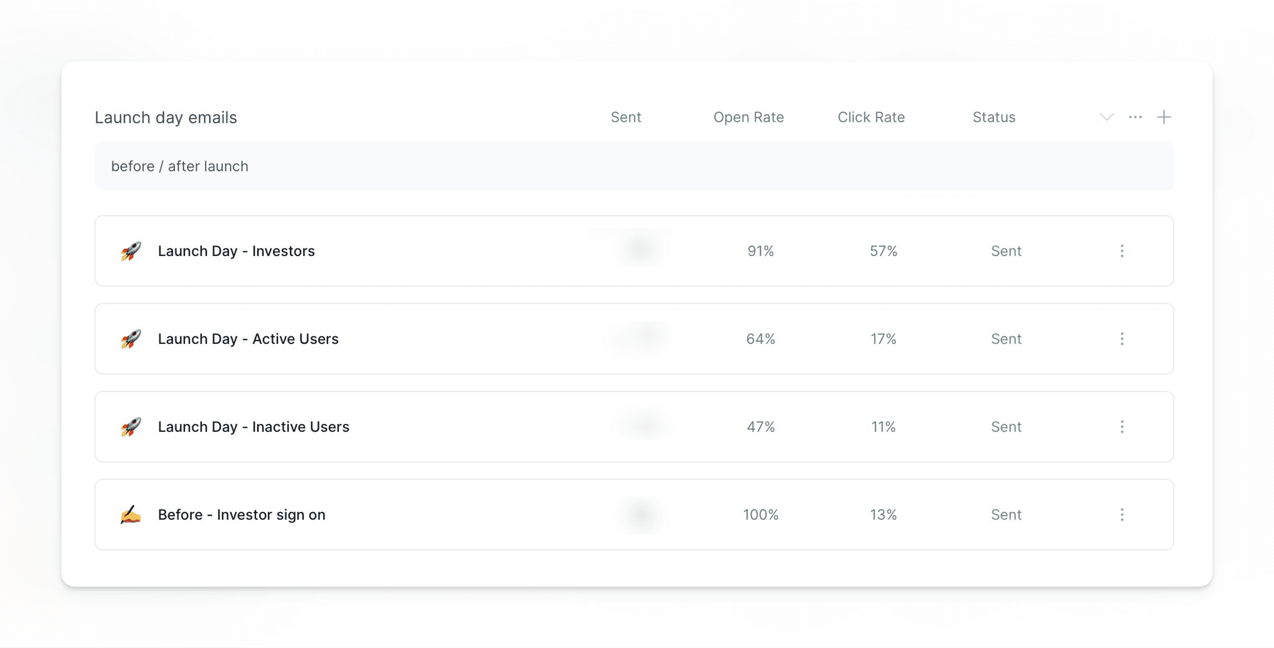Open the Launch Day - Investors email

tap(236, 251)
